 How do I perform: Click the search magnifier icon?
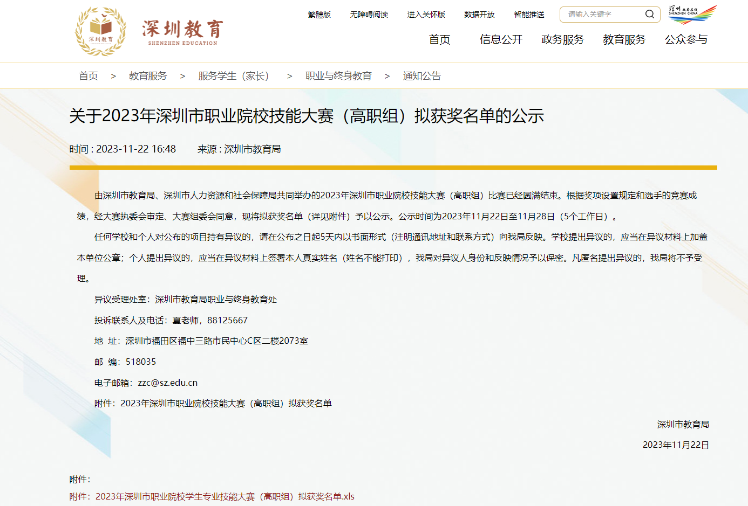(x=649, y=15)
